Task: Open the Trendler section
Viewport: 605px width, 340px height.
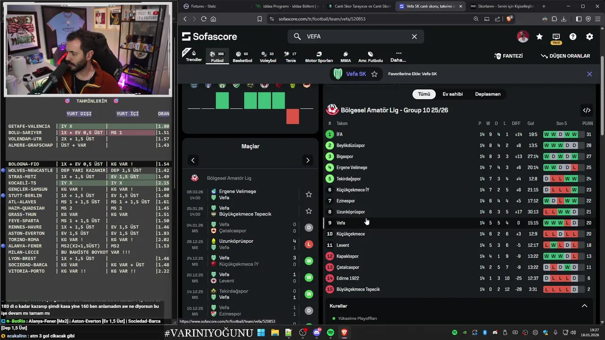Action: click(x=194, y=56)
